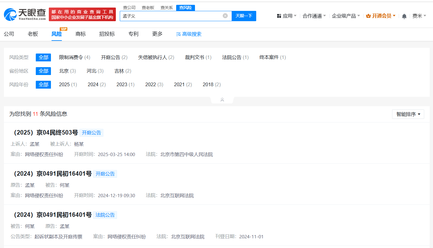Select 全部 for 风险类型

[43, 57]
